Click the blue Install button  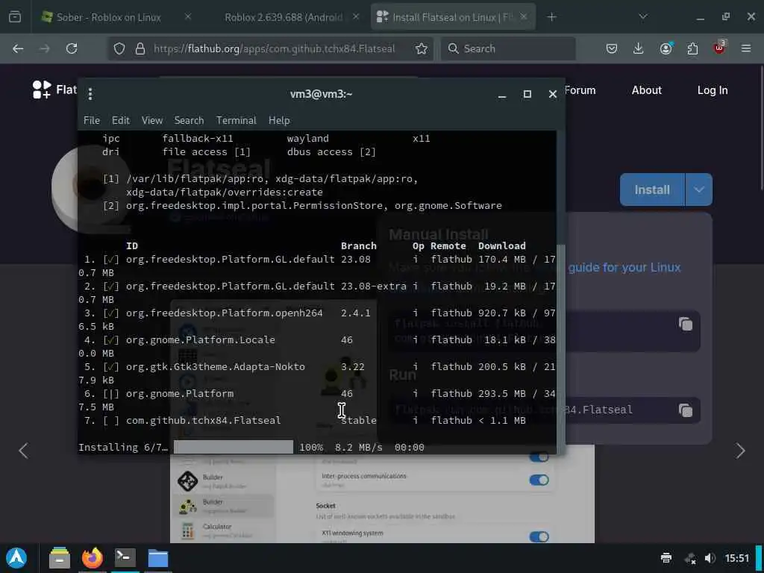[x=652, y=190]
